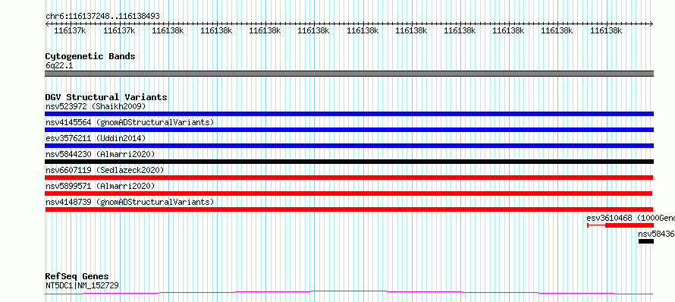Click the red bar for nsv5899571

point(349,193)
